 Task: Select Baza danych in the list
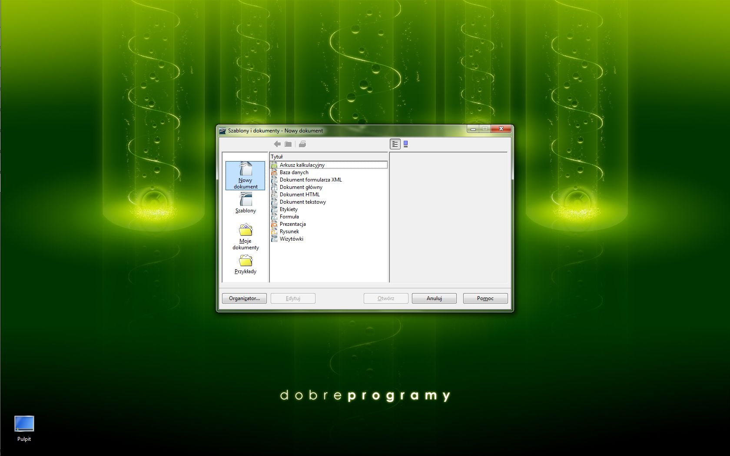pyautogui.click(x=328, y=172)
